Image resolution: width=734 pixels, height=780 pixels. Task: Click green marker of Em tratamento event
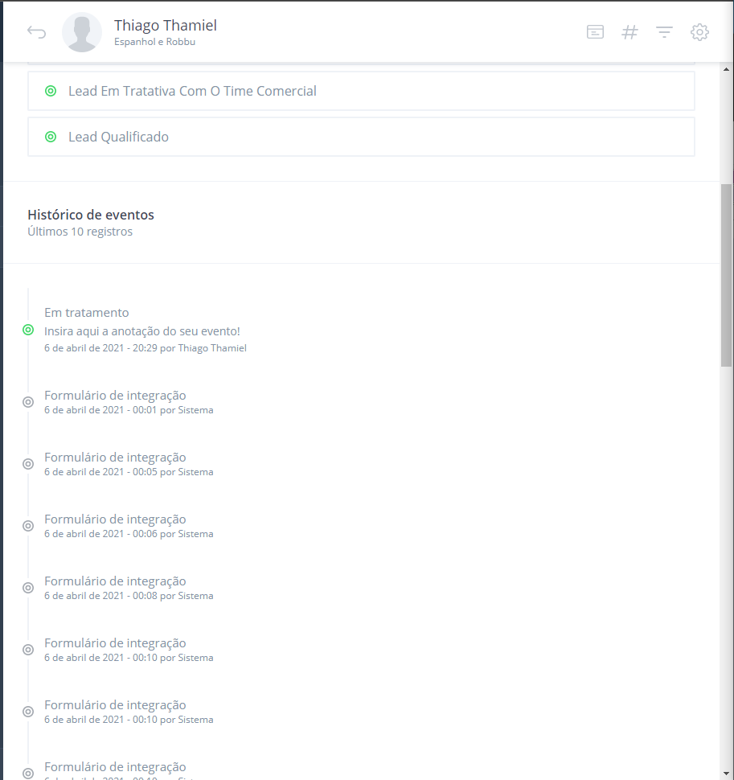28,330
